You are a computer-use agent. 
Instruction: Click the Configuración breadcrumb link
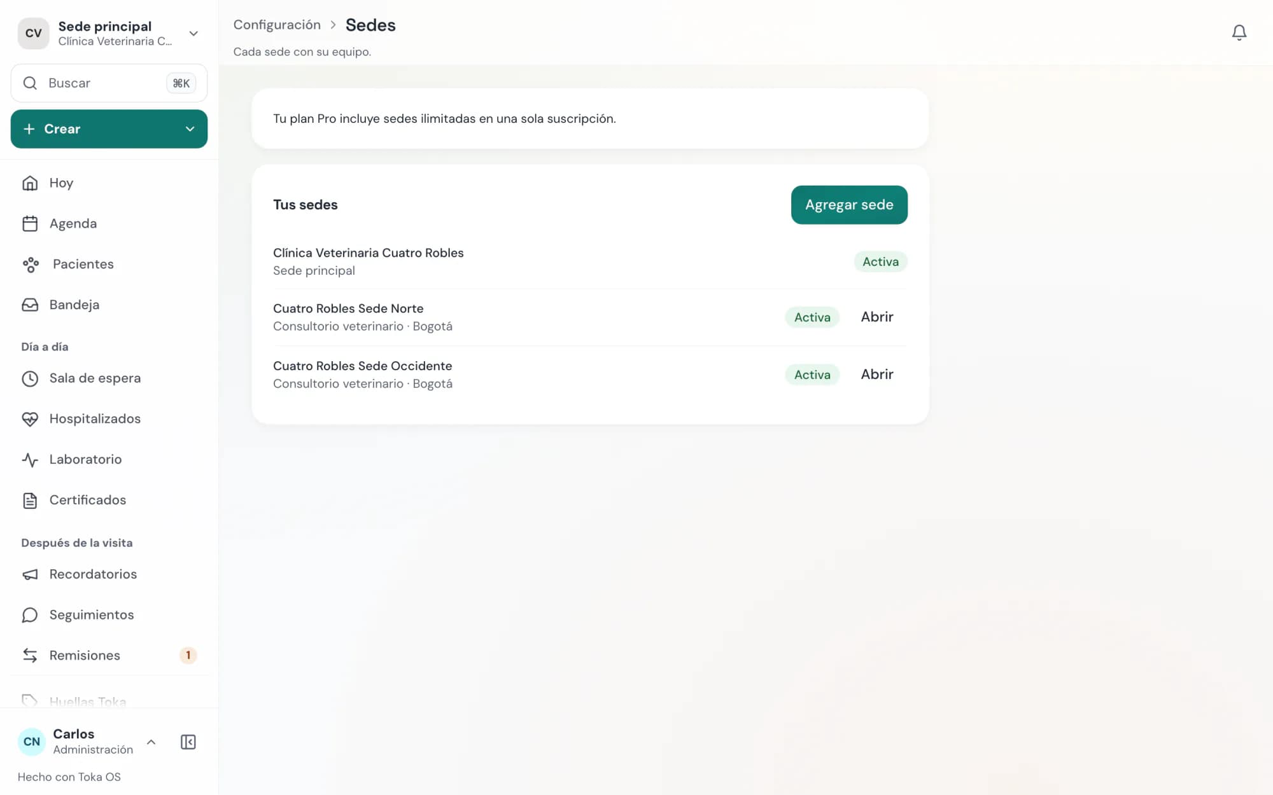tap(277, 25)
